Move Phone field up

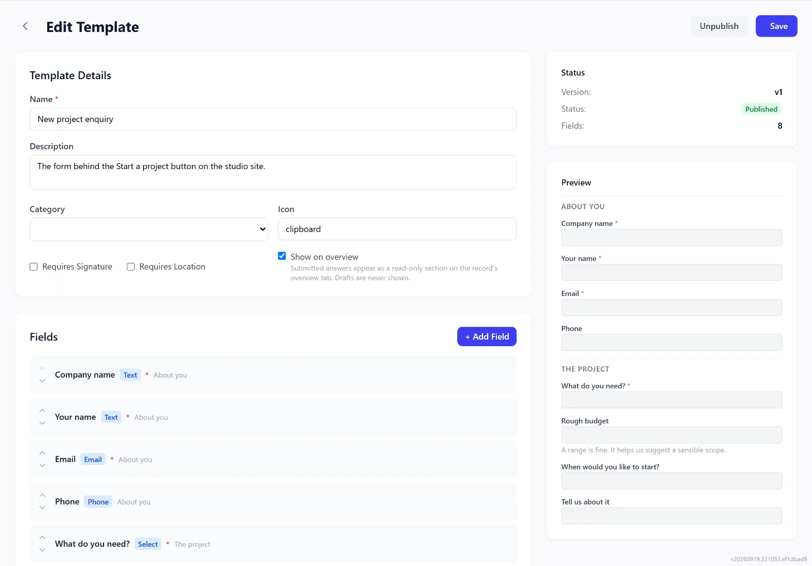[43, 495]
